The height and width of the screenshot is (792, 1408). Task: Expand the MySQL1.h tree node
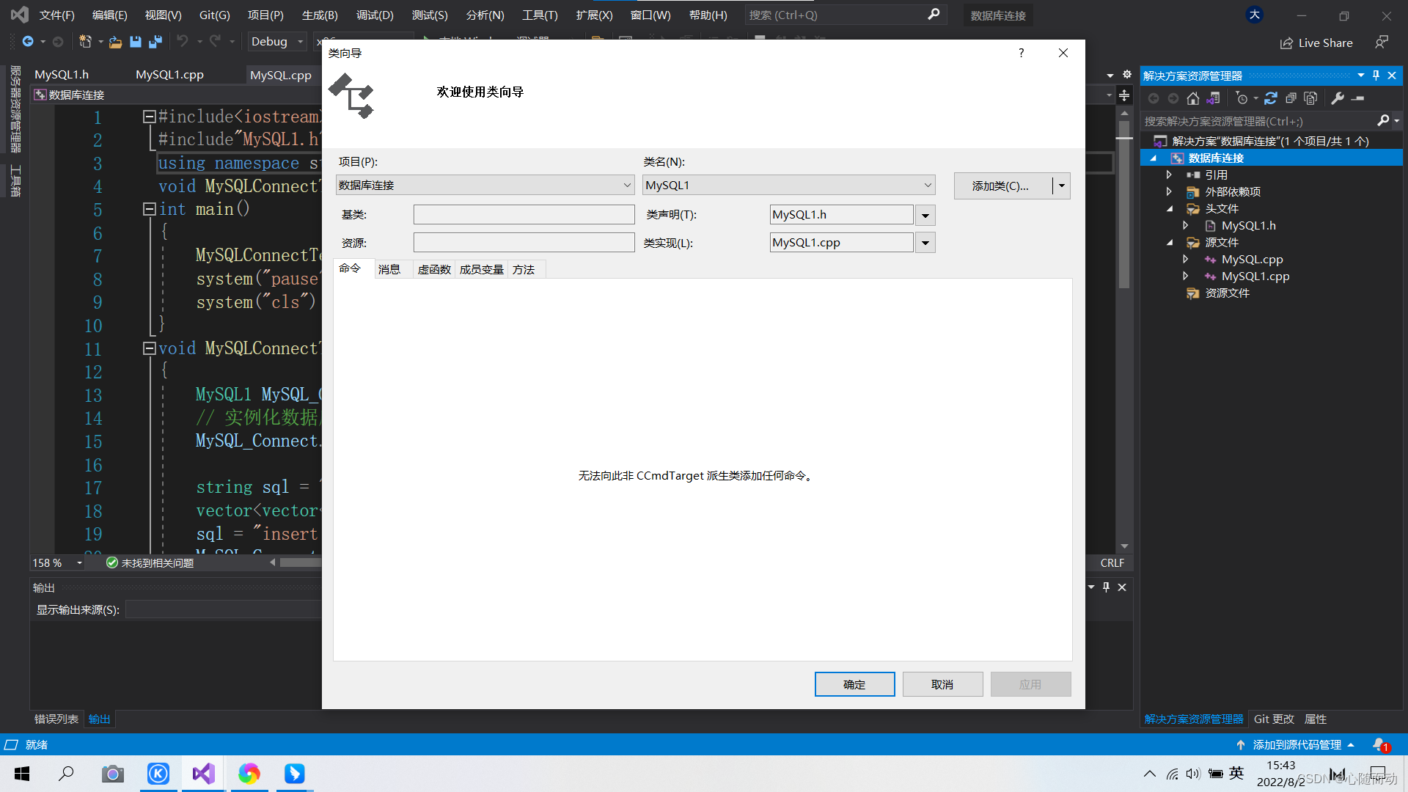tap(1185, 226)
